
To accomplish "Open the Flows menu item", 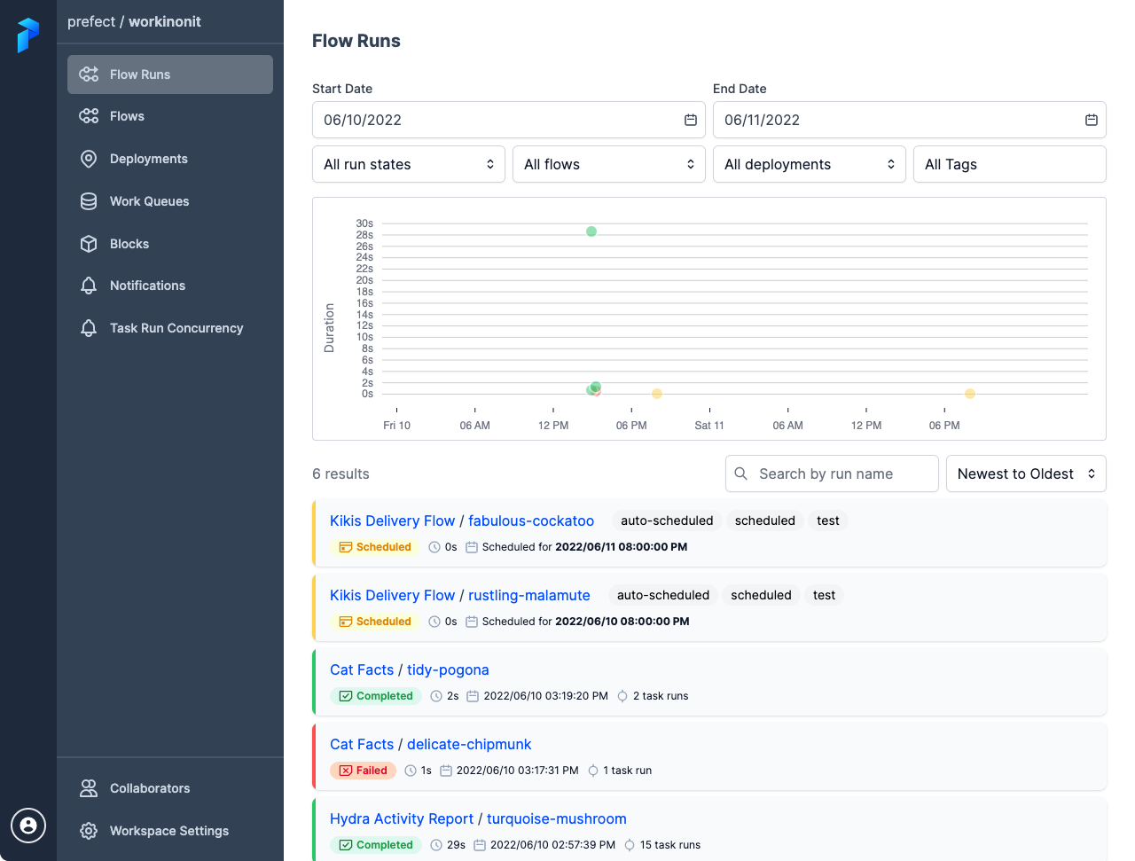I will [170, 116].
